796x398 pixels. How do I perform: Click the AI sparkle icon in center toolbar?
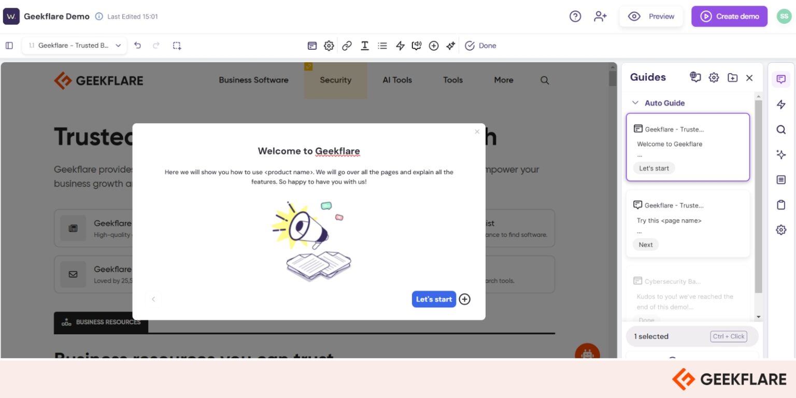click(x=451, y=46)
